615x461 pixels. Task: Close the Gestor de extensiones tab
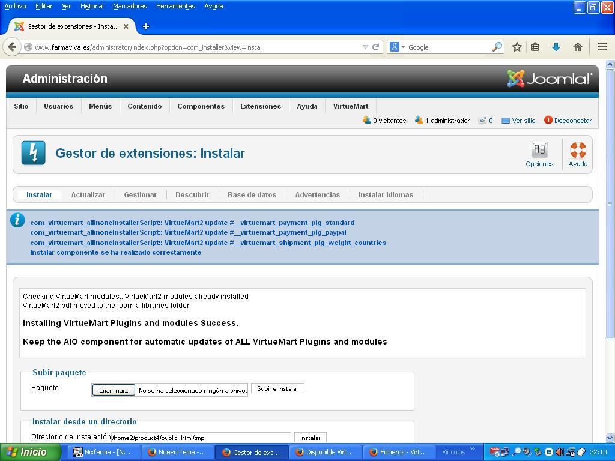click(x=126, y=26)
